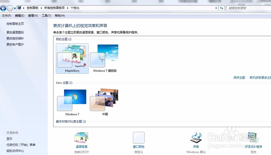The image size is (271, 155).
Task: Click the 我的主题 (2) group header
Action: coord(64,39)
